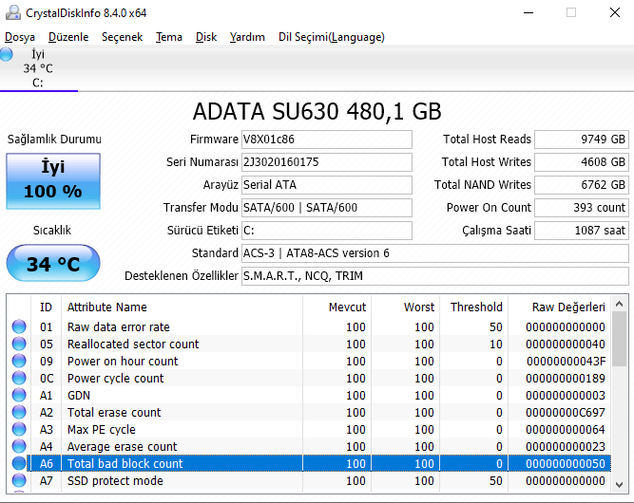The image size is (634, 503).
Task: Close the CrystalDiskInfo window
Action: [615, 12]
